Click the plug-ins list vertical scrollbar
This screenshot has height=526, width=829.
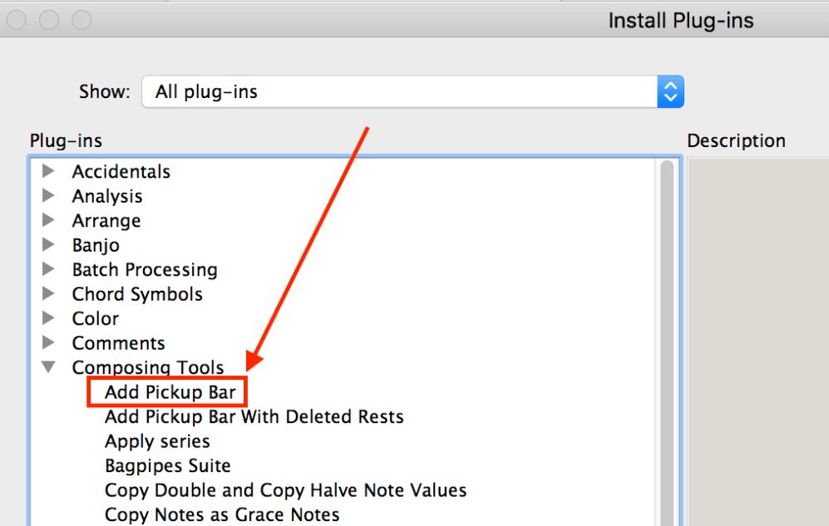coord(667,332)
